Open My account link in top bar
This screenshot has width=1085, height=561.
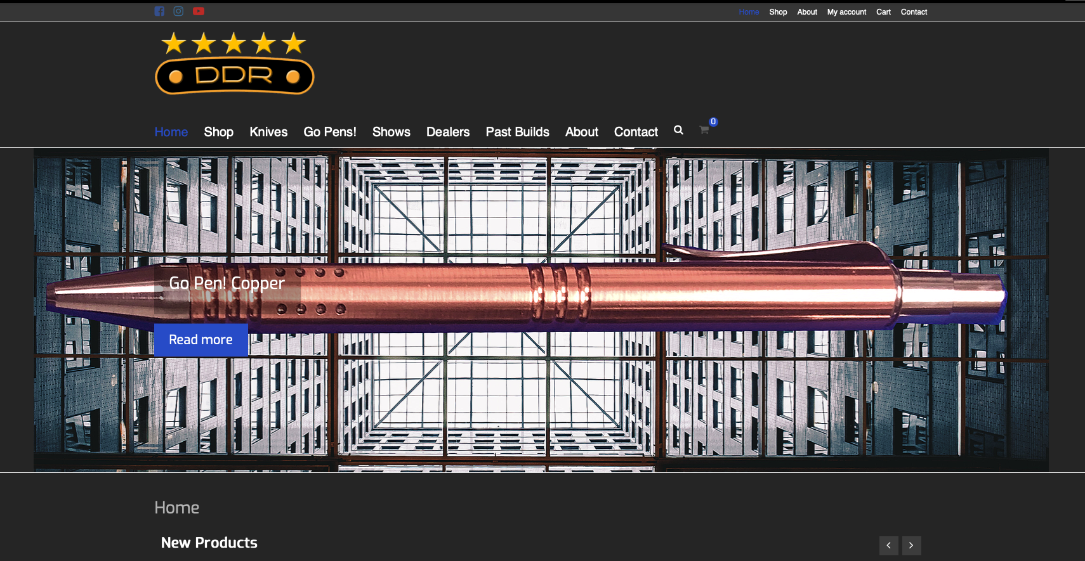846,12
